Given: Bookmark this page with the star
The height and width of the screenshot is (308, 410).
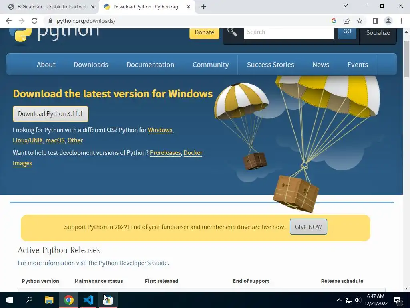Looking at the screenshot, I should [360, 21].
